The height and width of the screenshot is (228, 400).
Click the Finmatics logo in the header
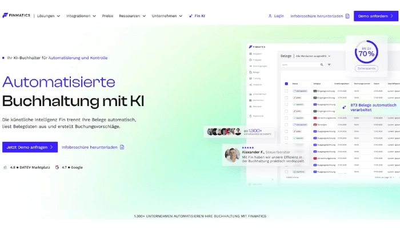pos(16,15)
